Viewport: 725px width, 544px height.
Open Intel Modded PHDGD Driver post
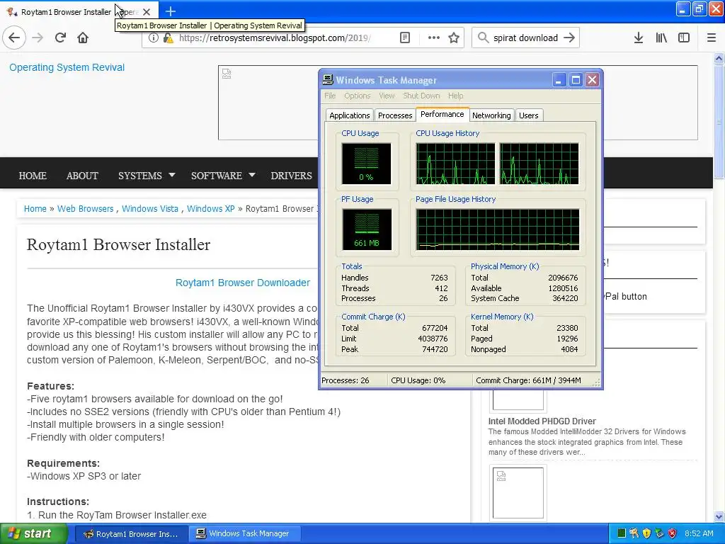542,421
